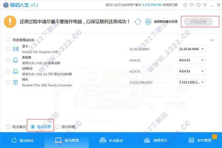This screenshot has width=222, height=148.
Task: Click the 开始还原 button
Action: coord(198,22)
